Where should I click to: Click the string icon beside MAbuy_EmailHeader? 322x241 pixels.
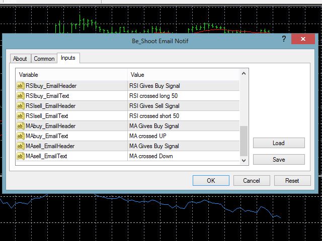point(21,126)
